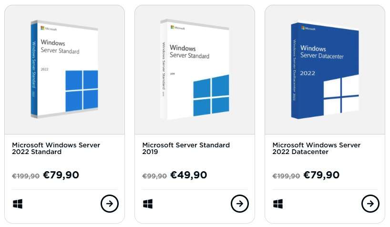Screen dimensions: 390x227
Task: Click crossed-out €99,90 price on Server 2019
Action: (154, 176)
